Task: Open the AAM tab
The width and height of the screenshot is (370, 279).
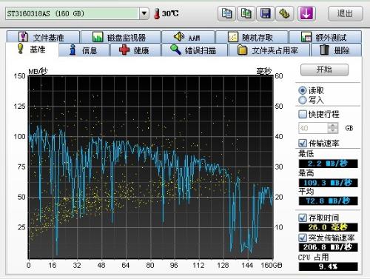Action: tap(188, 37)
